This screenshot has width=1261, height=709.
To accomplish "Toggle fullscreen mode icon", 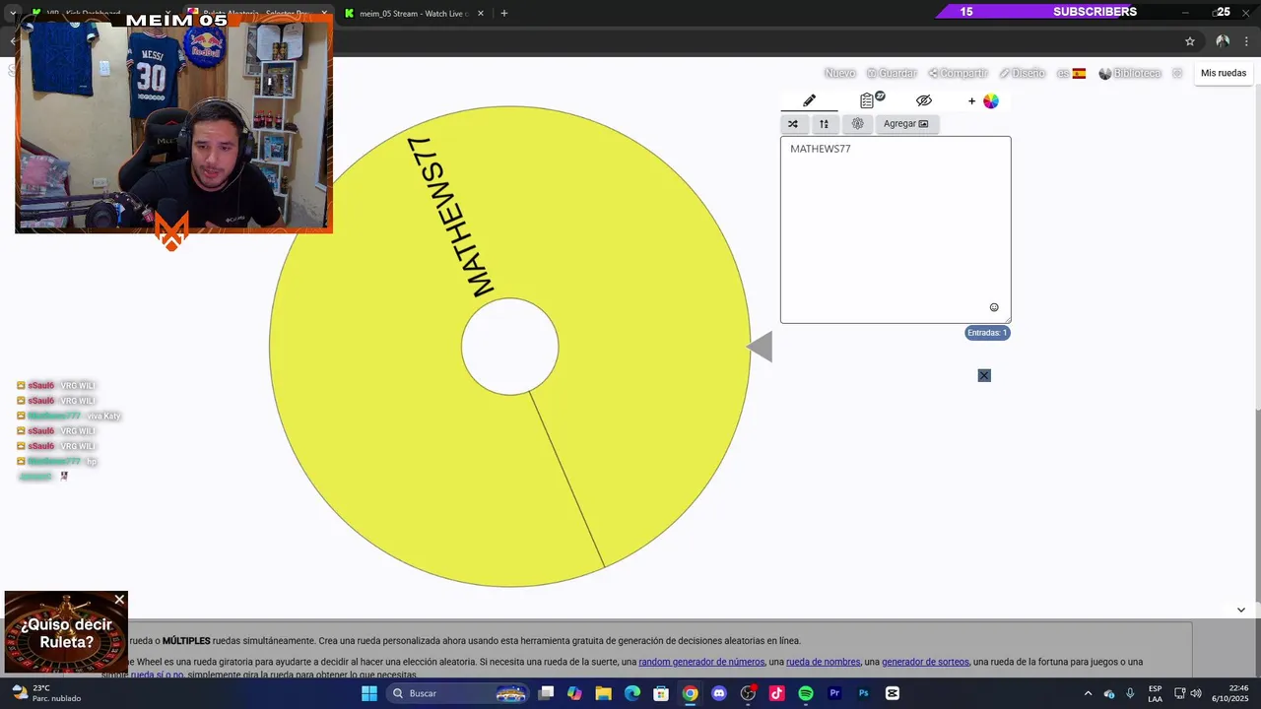I will point(1177,73).
